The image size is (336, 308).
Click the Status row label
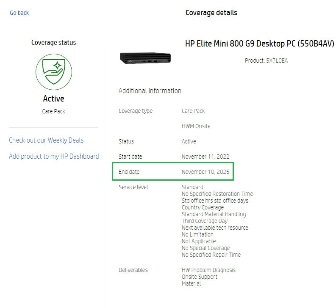click(x=126, y=141)
